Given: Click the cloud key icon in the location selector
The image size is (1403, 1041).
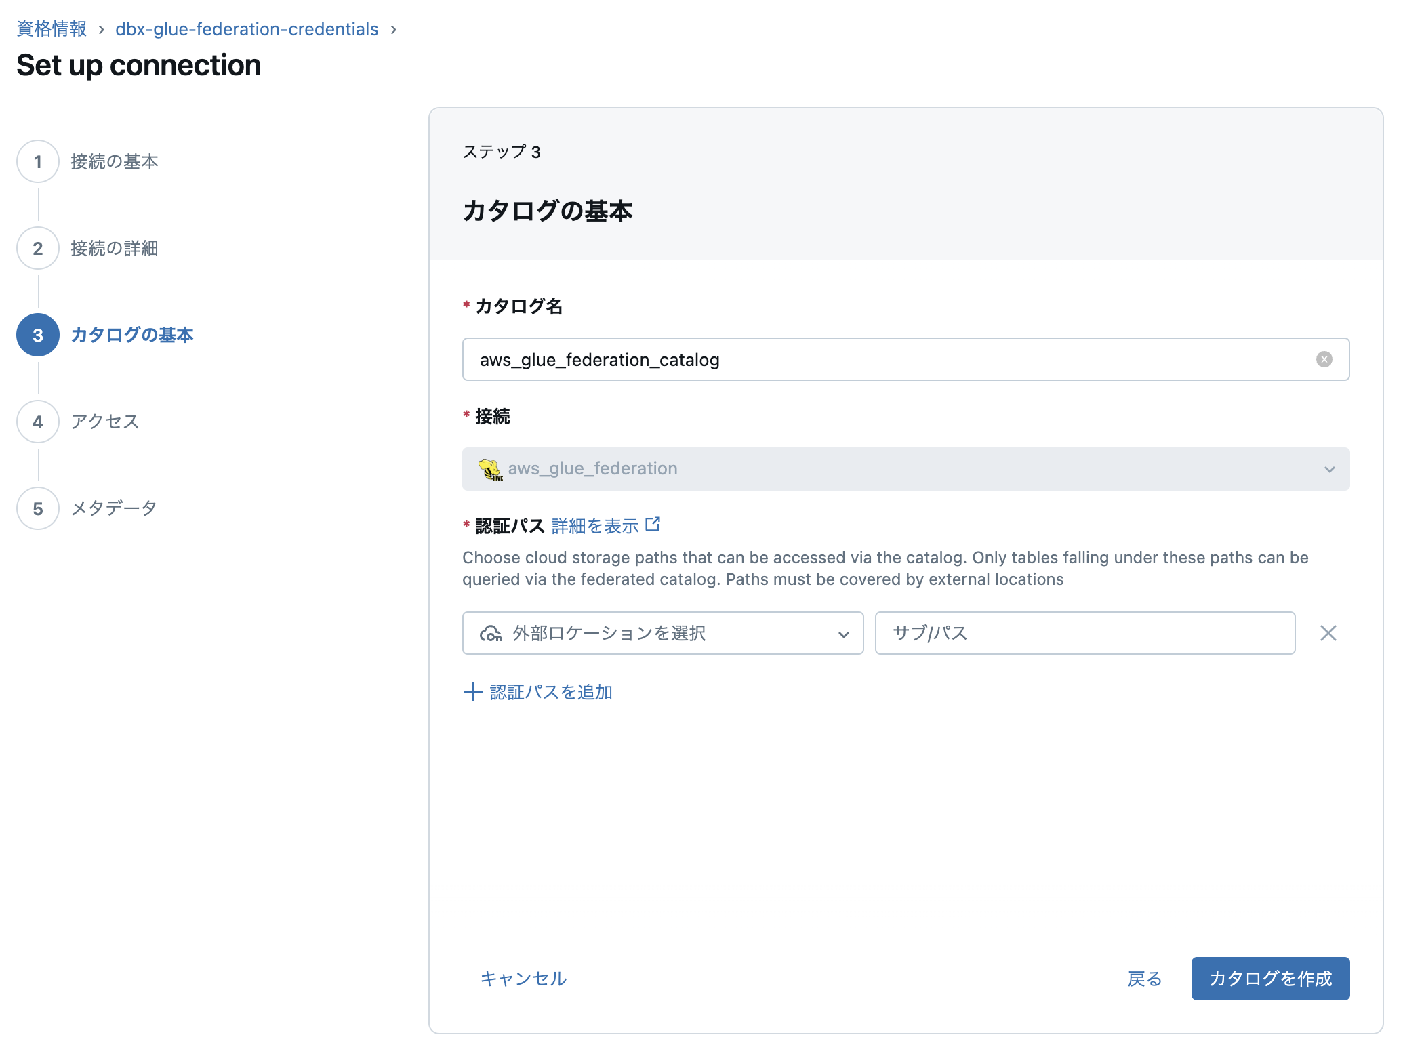Looking at the screenshot, I should (490, 634).
